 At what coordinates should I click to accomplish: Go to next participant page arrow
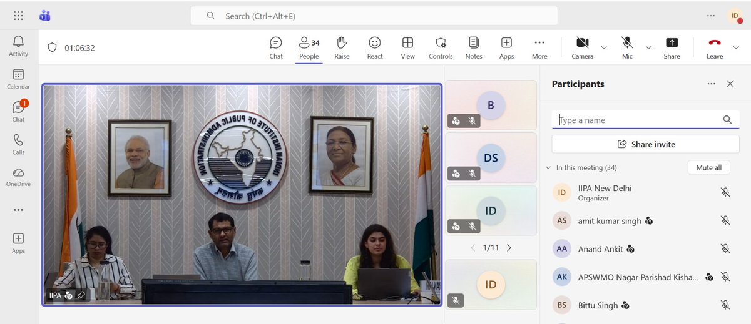tap(509, 248)
